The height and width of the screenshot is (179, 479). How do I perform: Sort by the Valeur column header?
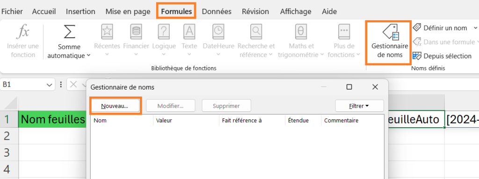pos(186,121)
